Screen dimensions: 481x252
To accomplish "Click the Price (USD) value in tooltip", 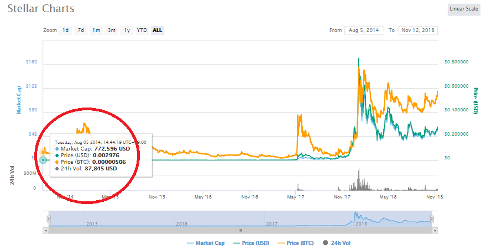I will (106, 156).
